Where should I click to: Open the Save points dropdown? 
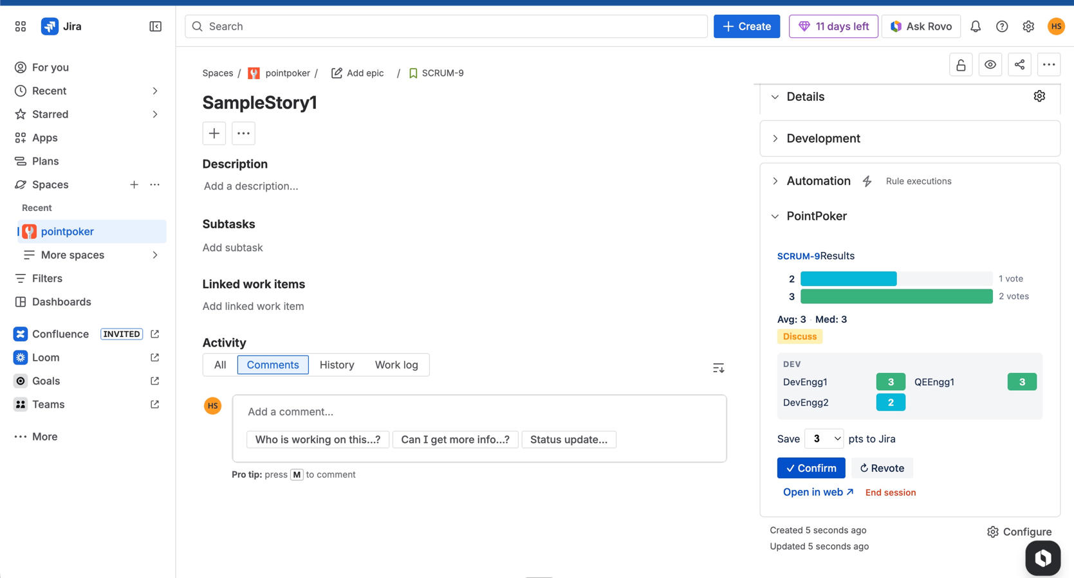click(824, 438)
